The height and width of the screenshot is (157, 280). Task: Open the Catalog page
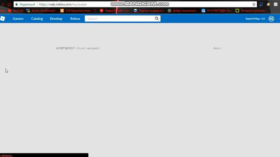pos(37,19)
